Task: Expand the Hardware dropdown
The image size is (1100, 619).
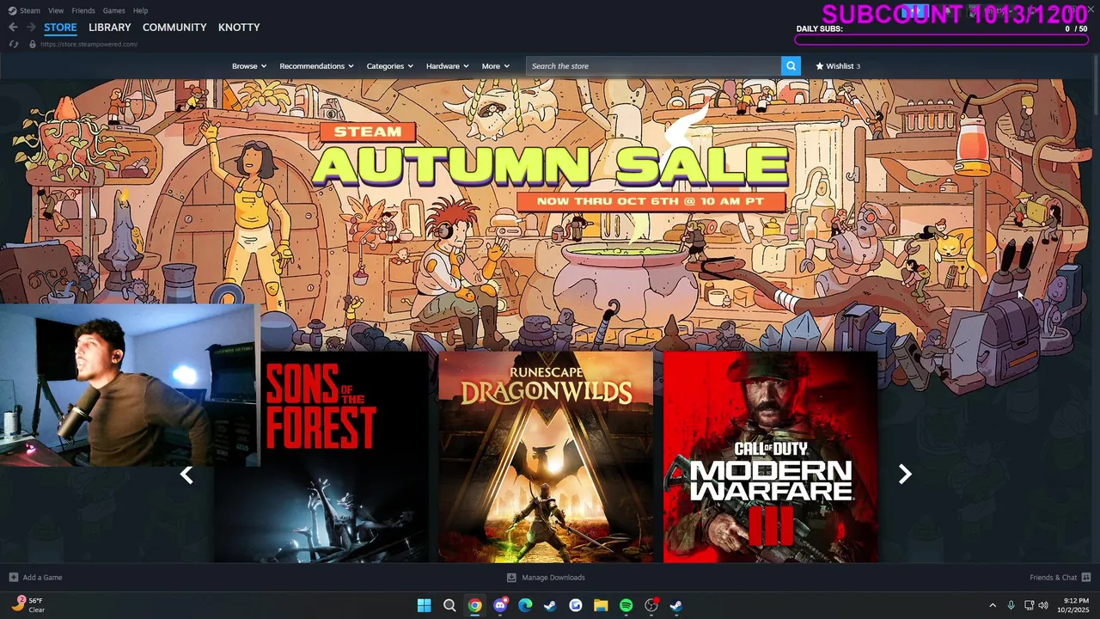Action: point(448,66)
